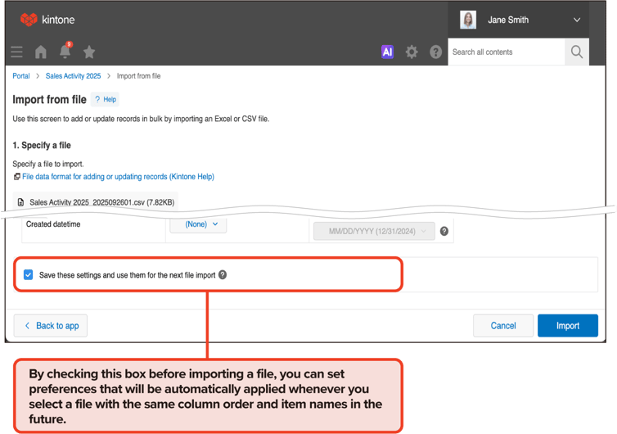Go to Sales Activity 2025 breadcrumb
Image resolution: width=617 pixels, height=434 pixels.
click(x=73, y=76)
